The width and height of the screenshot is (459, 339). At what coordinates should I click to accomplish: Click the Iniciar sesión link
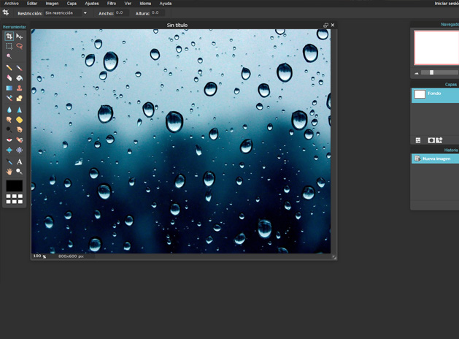447,4
